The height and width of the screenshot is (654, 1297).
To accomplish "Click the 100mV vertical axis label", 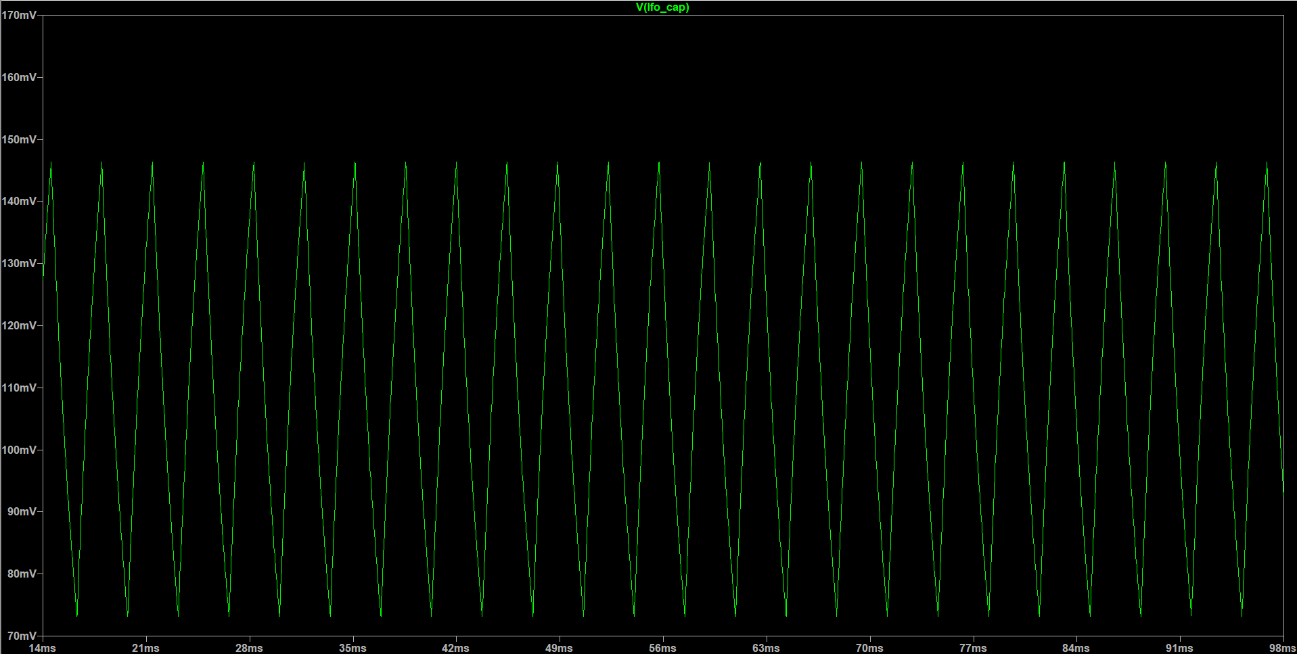I will (19, 450).
